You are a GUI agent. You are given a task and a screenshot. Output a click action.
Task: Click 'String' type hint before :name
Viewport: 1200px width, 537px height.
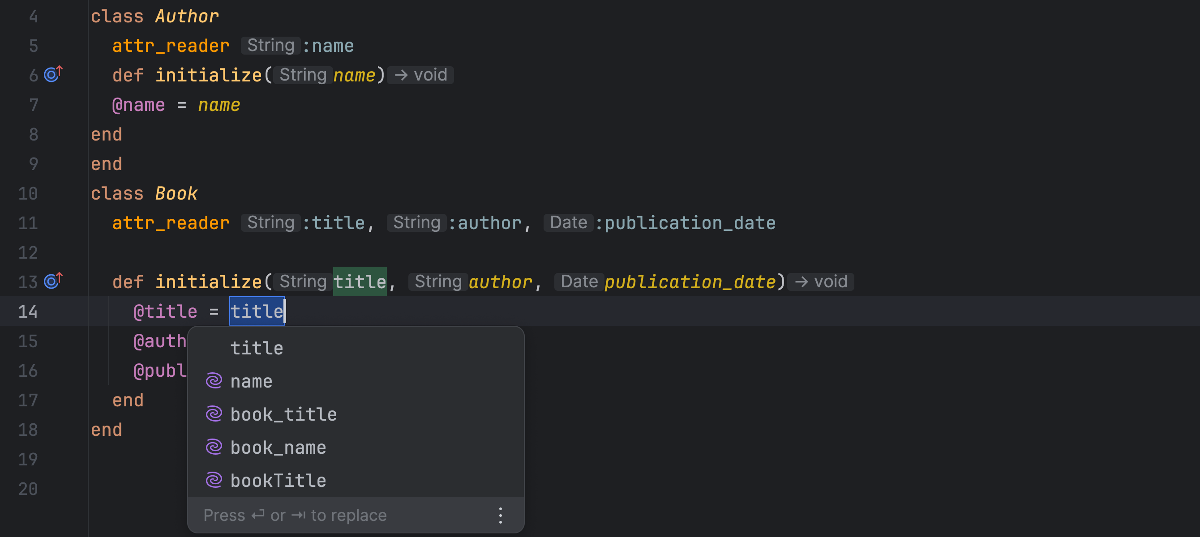coord(270,46)
